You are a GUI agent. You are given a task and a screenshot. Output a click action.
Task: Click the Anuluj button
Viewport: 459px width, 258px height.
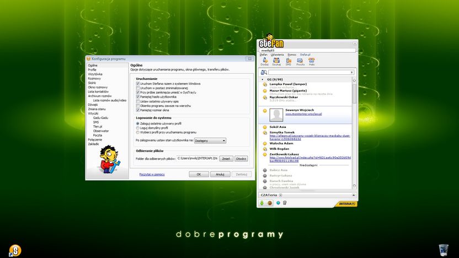pos(220,174)
